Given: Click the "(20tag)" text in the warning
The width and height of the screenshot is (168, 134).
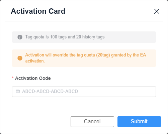Looking at the screenshot, I should (103, 55).
